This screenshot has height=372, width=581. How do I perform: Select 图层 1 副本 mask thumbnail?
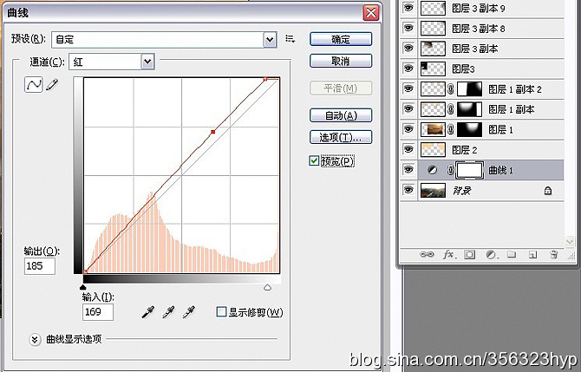coord(470,109)
